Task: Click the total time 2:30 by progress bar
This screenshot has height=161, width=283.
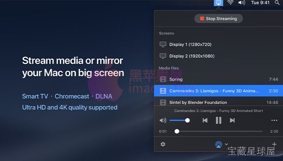Action: pyautogui.click(x=274, y=131)
